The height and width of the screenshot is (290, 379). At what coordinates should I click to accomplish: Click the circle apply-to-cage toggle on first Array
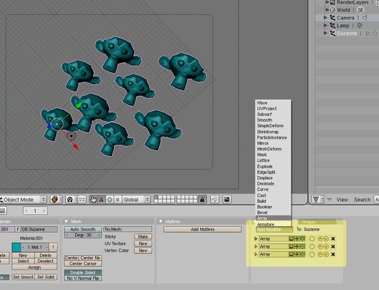tap(312, 239)
